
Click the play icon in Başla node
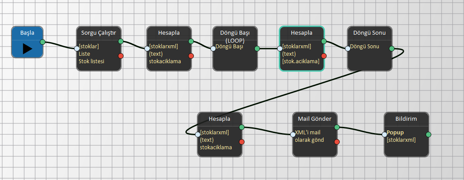27,49
